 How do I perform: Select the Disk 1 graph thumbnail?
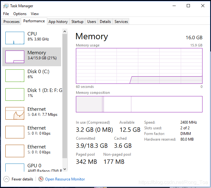(x=15, y=94)
